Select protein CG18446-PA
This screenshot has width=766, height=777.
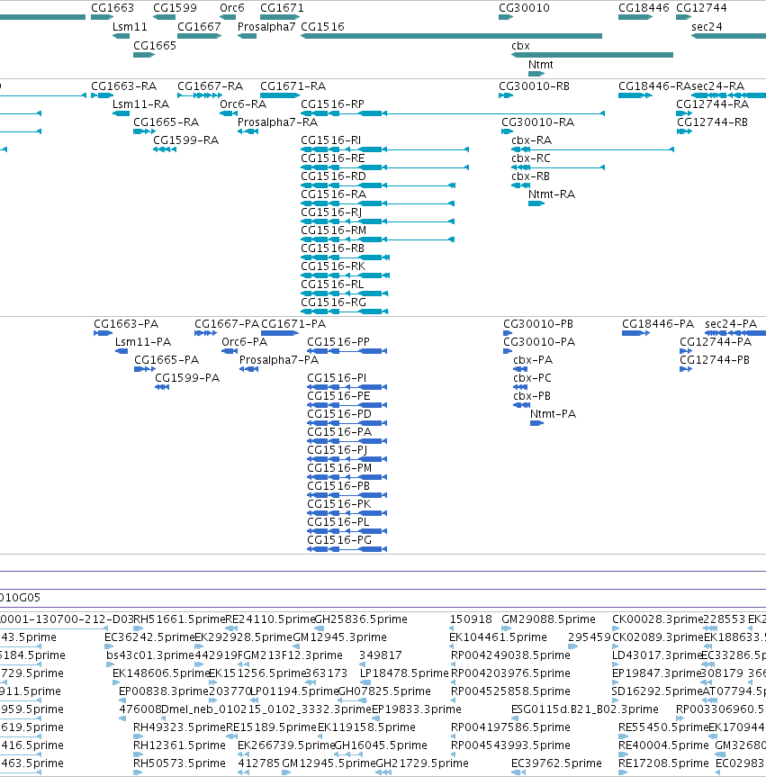pos(658,324)
